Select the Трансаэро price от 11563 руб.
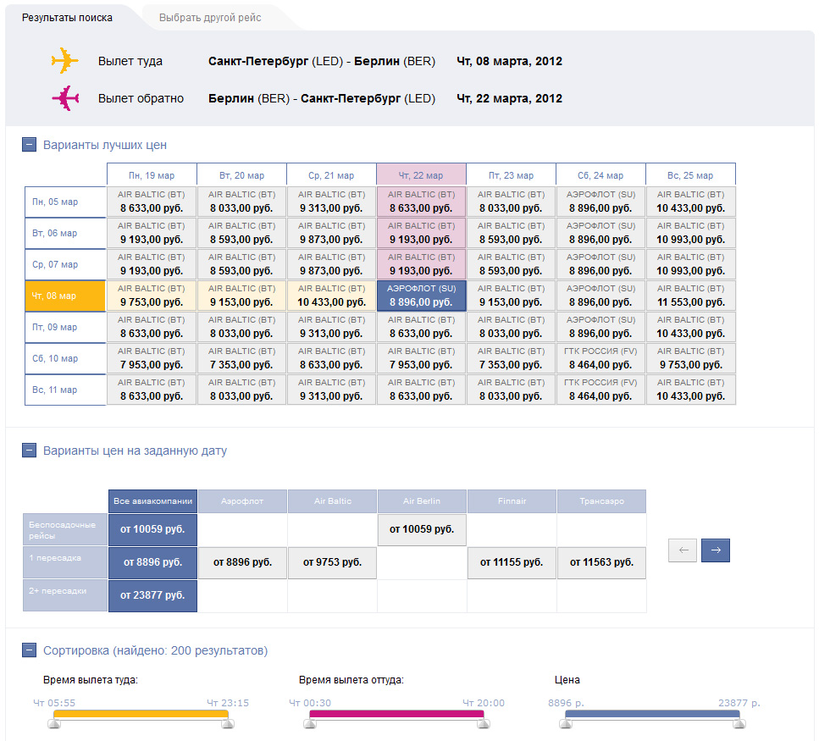The image size is (819, 741). [601, 562]
